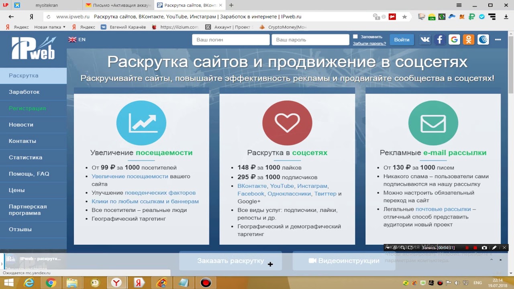
Task: Open the Заработок sidebar item
Action: [x=33, y=92]
